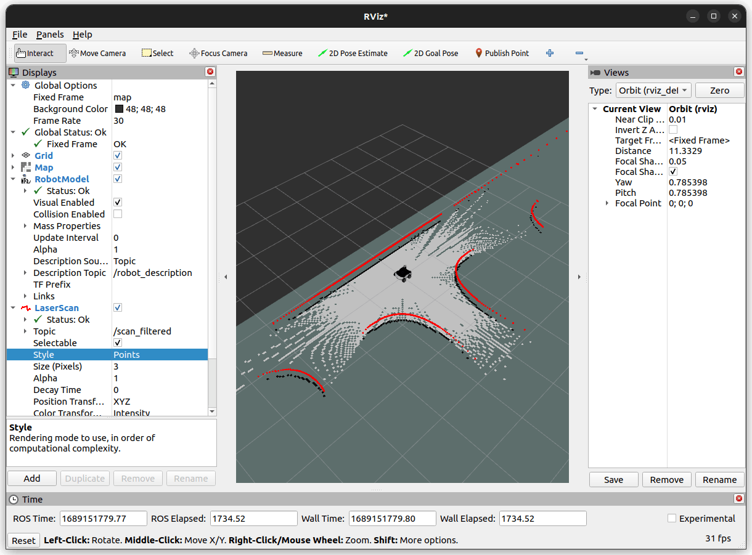
Task: Uncheck the Grid display checkbox
Action: point(118,156)
